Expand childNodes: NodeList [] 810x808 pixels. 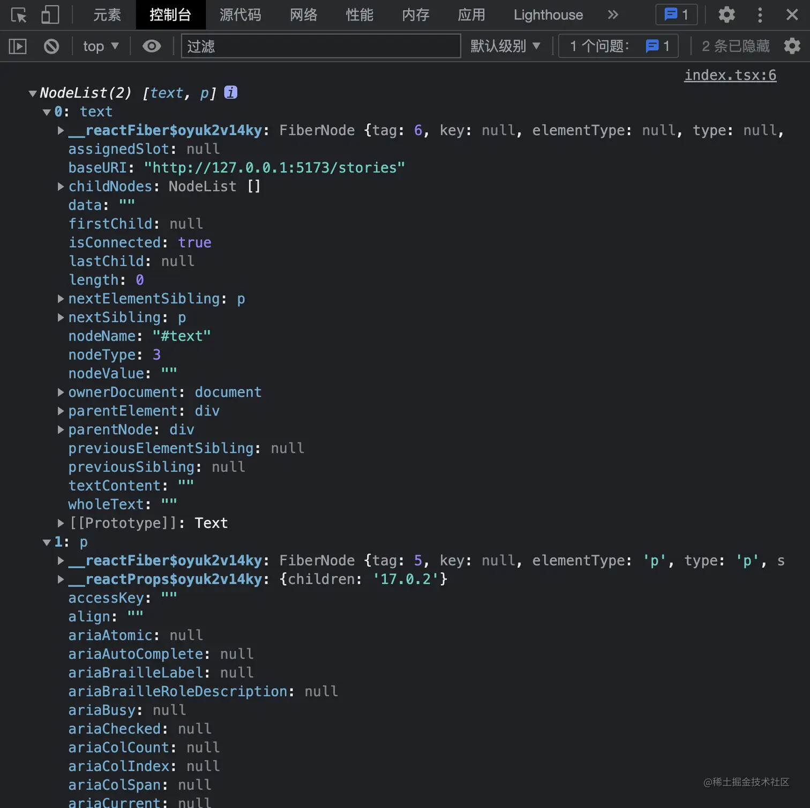point(61,187)
